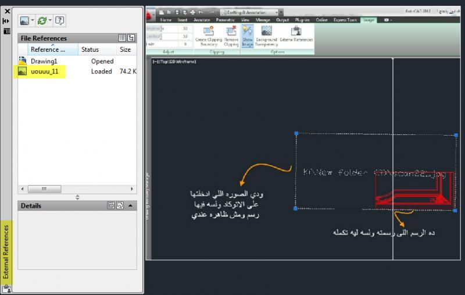The width and height of the screenshot is (465, 295).
Task: Click the Opened status cell
Action: pos(102,61)
